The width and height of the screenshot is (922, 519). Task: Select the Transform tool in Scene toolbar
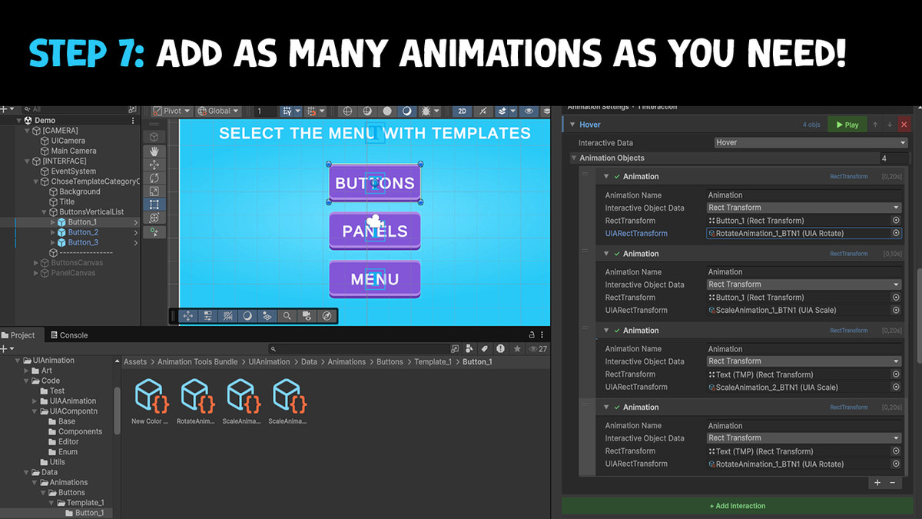[154, 218]
